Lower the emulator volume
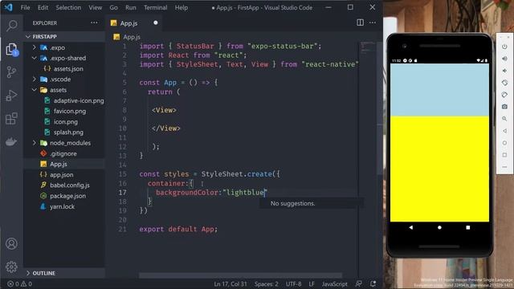514x289 pixels. click(504, 71)
